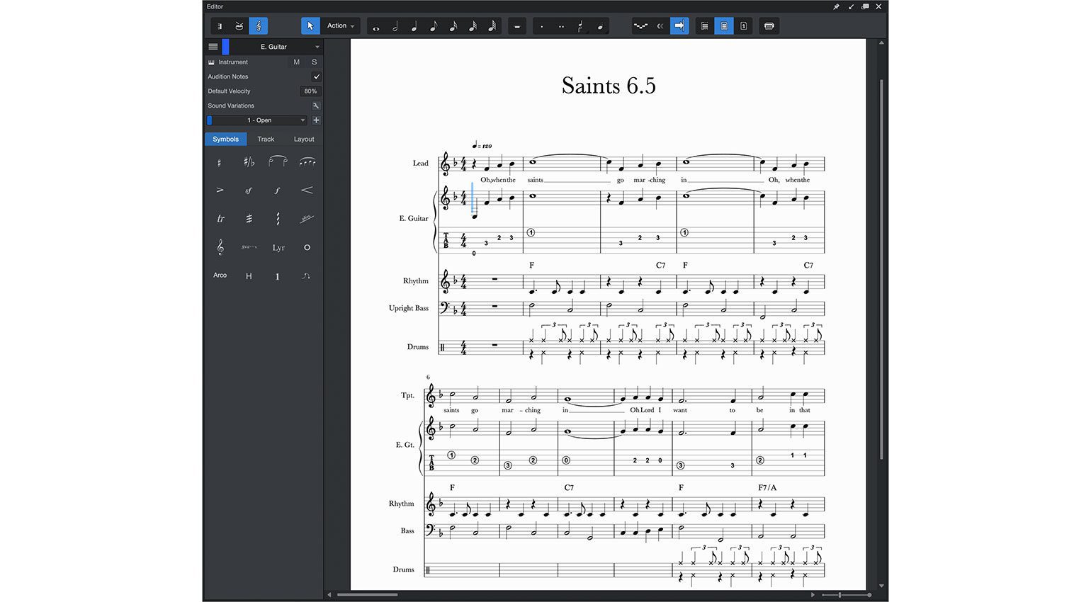Viewport: 1091px width, 602px height.
Task: Select the Arco symbol
Action: tap(220, 276)
